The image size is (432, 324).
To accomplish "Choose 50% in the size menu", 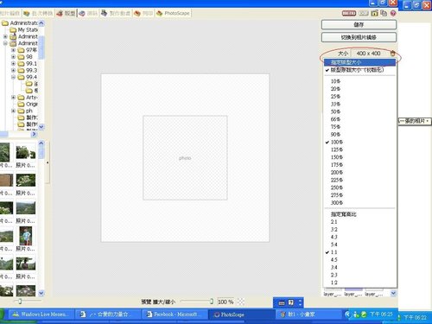I will pos(359,111).
